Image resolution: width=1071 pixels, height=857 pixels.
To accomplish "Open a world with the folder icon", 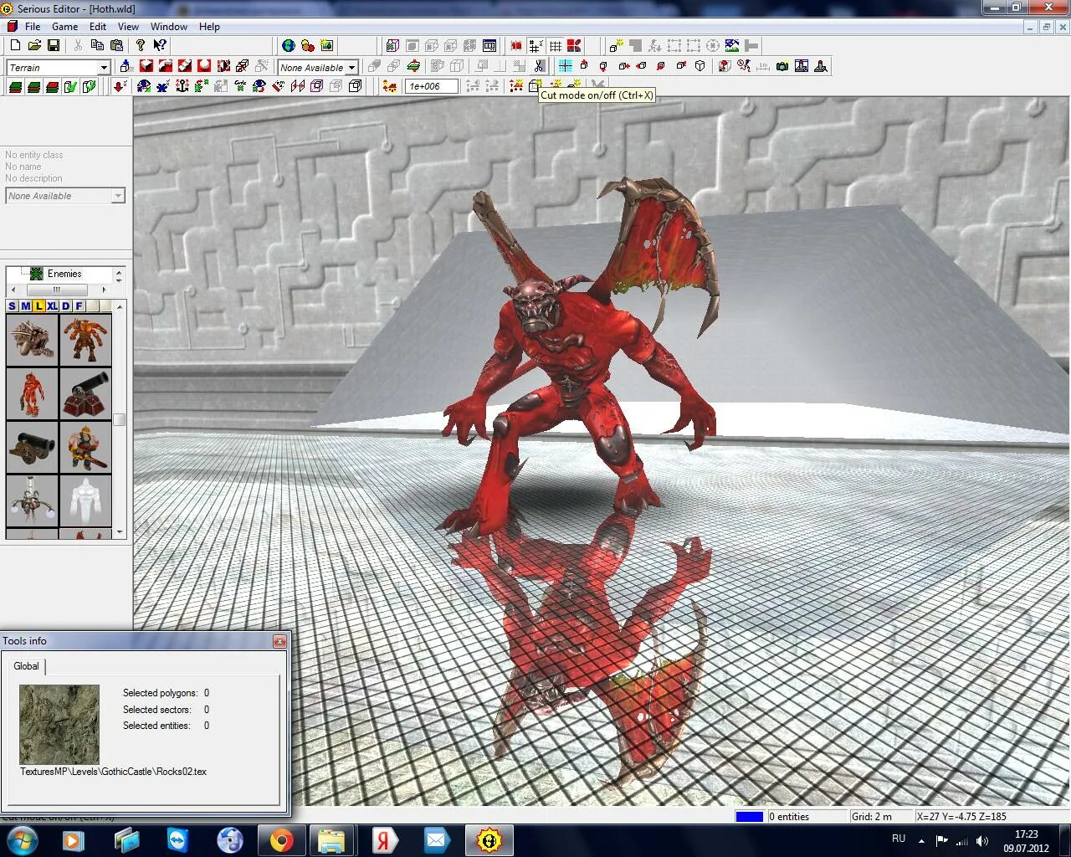I will click(34, 45).
